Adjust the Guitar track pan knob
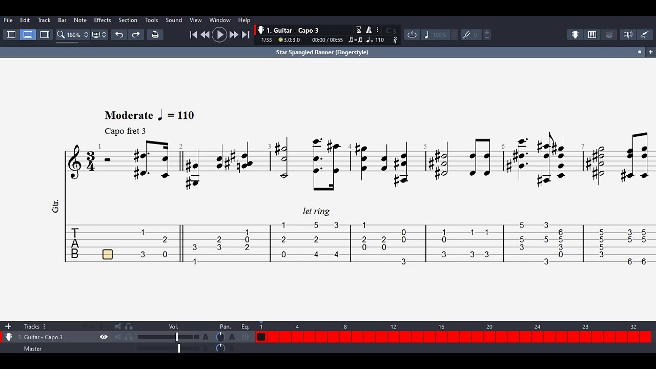The image size is (656, 369). [x=220, y=337]
